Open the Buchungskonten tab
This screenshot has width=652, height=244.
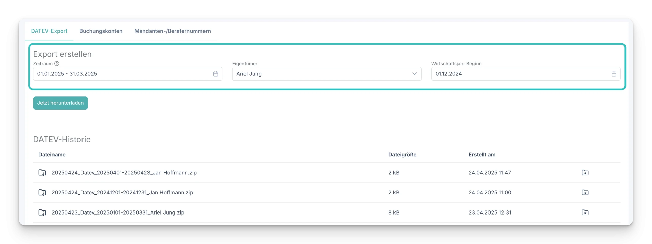click(101, 31)
